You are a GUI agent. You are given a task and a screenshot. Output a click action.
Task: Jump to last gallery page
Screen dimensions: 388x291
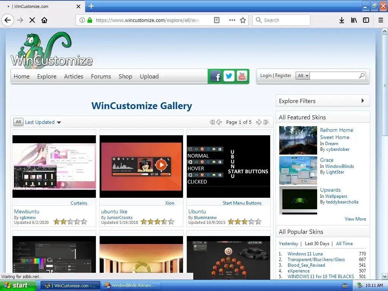click(266, 122)
